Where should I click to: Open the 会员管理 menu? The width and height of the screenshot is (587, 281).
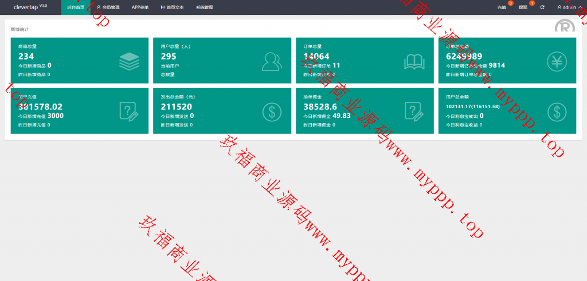point(108,7)
